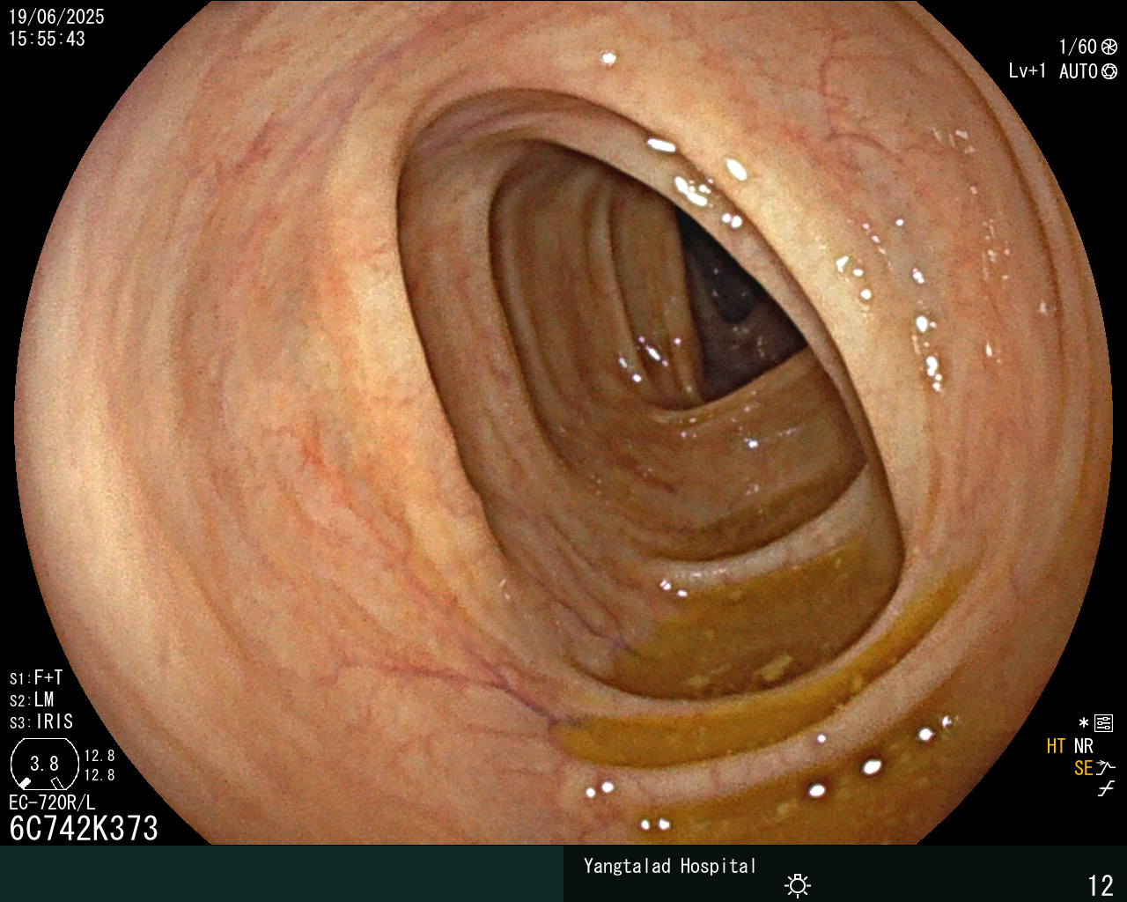Image resolution: width=1127 pixels, height=902 pixels.
Task: Click the S3: IRIS switch assignment
Action: (x=41, y=722)
